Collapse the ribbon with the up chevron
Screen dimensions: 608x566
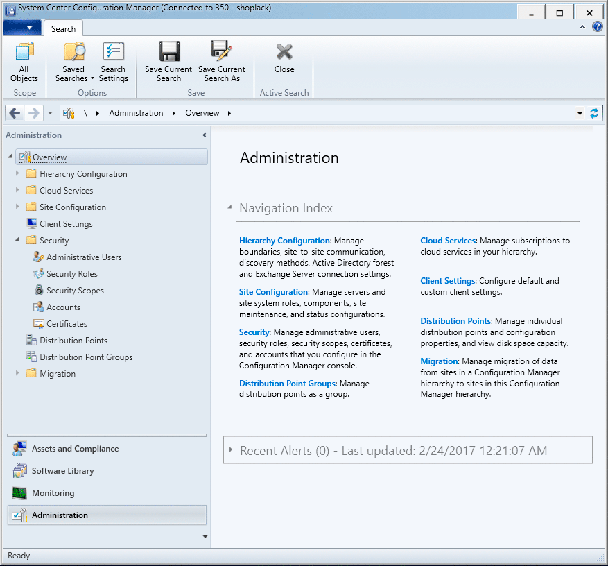coord(582,27)
